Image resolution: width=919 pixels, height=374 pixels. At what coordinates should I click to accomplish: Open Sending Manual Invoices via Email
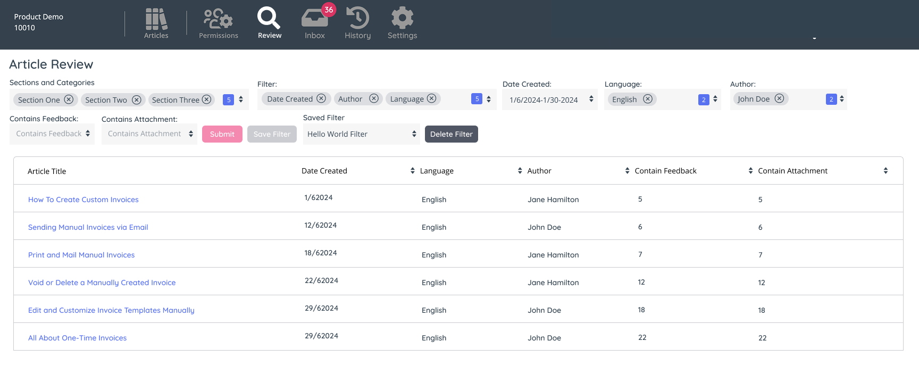click(x=88, y=227)
